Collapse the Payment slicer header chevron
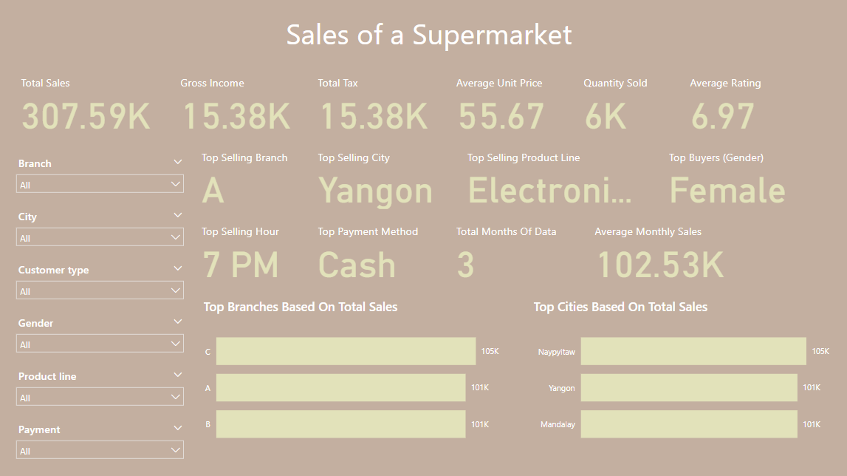Viewport: 847px width, 476px height. tap(178, 427)
